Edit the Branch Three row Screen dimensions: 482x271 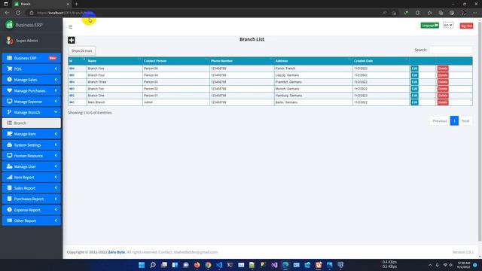pos(414,82)
